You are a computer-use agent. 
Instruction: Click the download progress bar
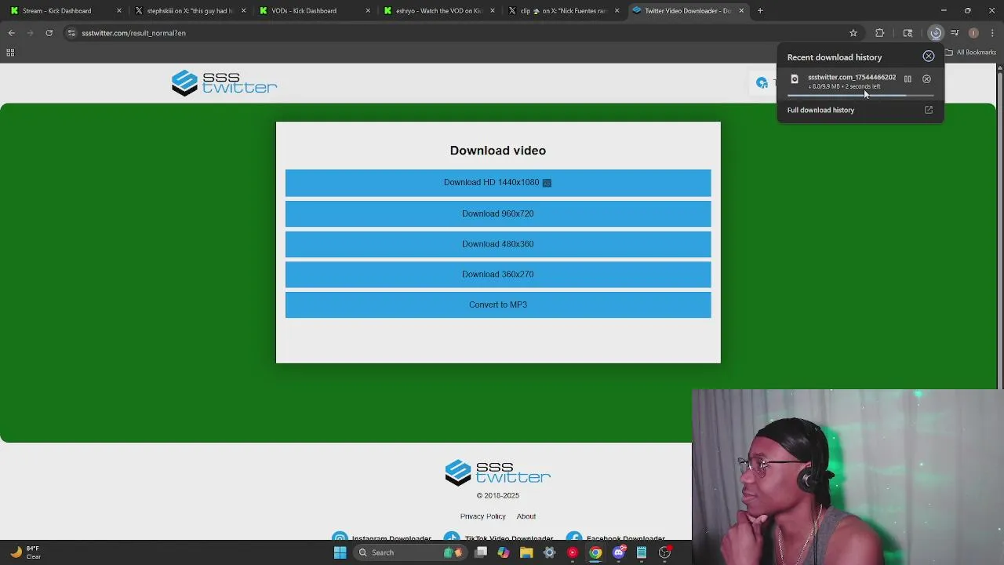pos(860,95)
